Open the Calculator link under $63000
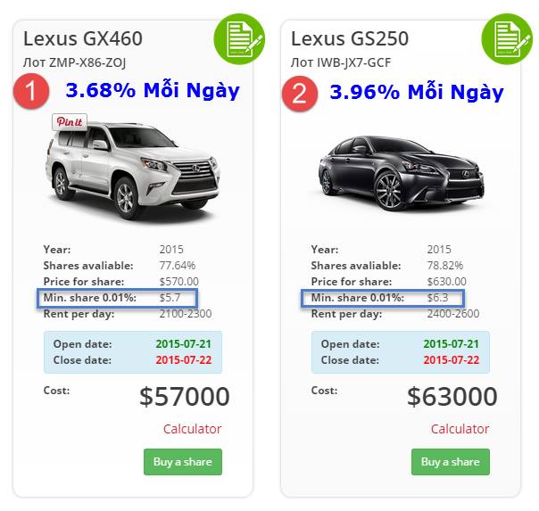Screen dimensions: 539x511 pos(460,429)
